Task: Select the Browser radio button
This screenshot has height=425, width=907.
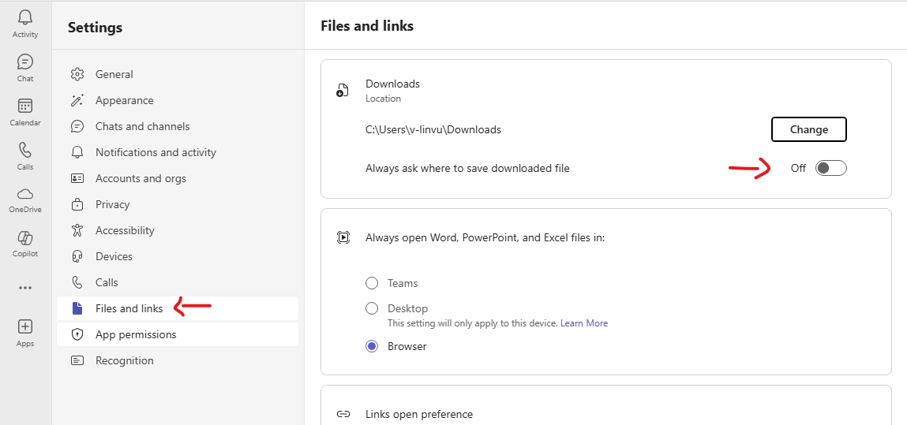Action: tap(372, 346)
